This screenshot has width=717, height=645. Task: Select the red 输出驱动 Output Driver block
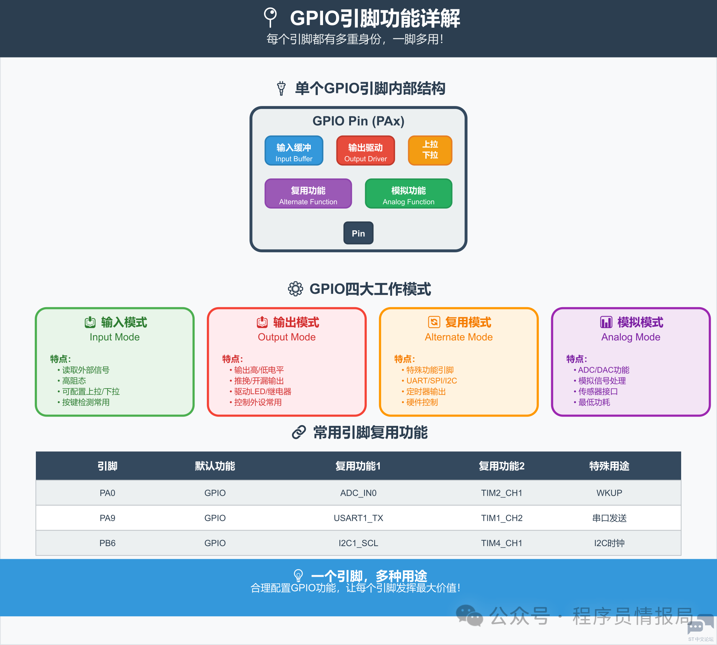365,151
